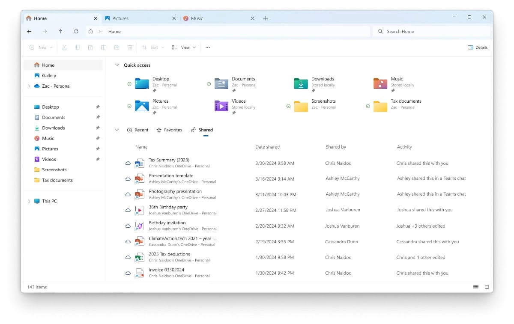Screen dimensions: 514x324
Task: Open a new tab with plus button
Action: [x=266, y=18]
